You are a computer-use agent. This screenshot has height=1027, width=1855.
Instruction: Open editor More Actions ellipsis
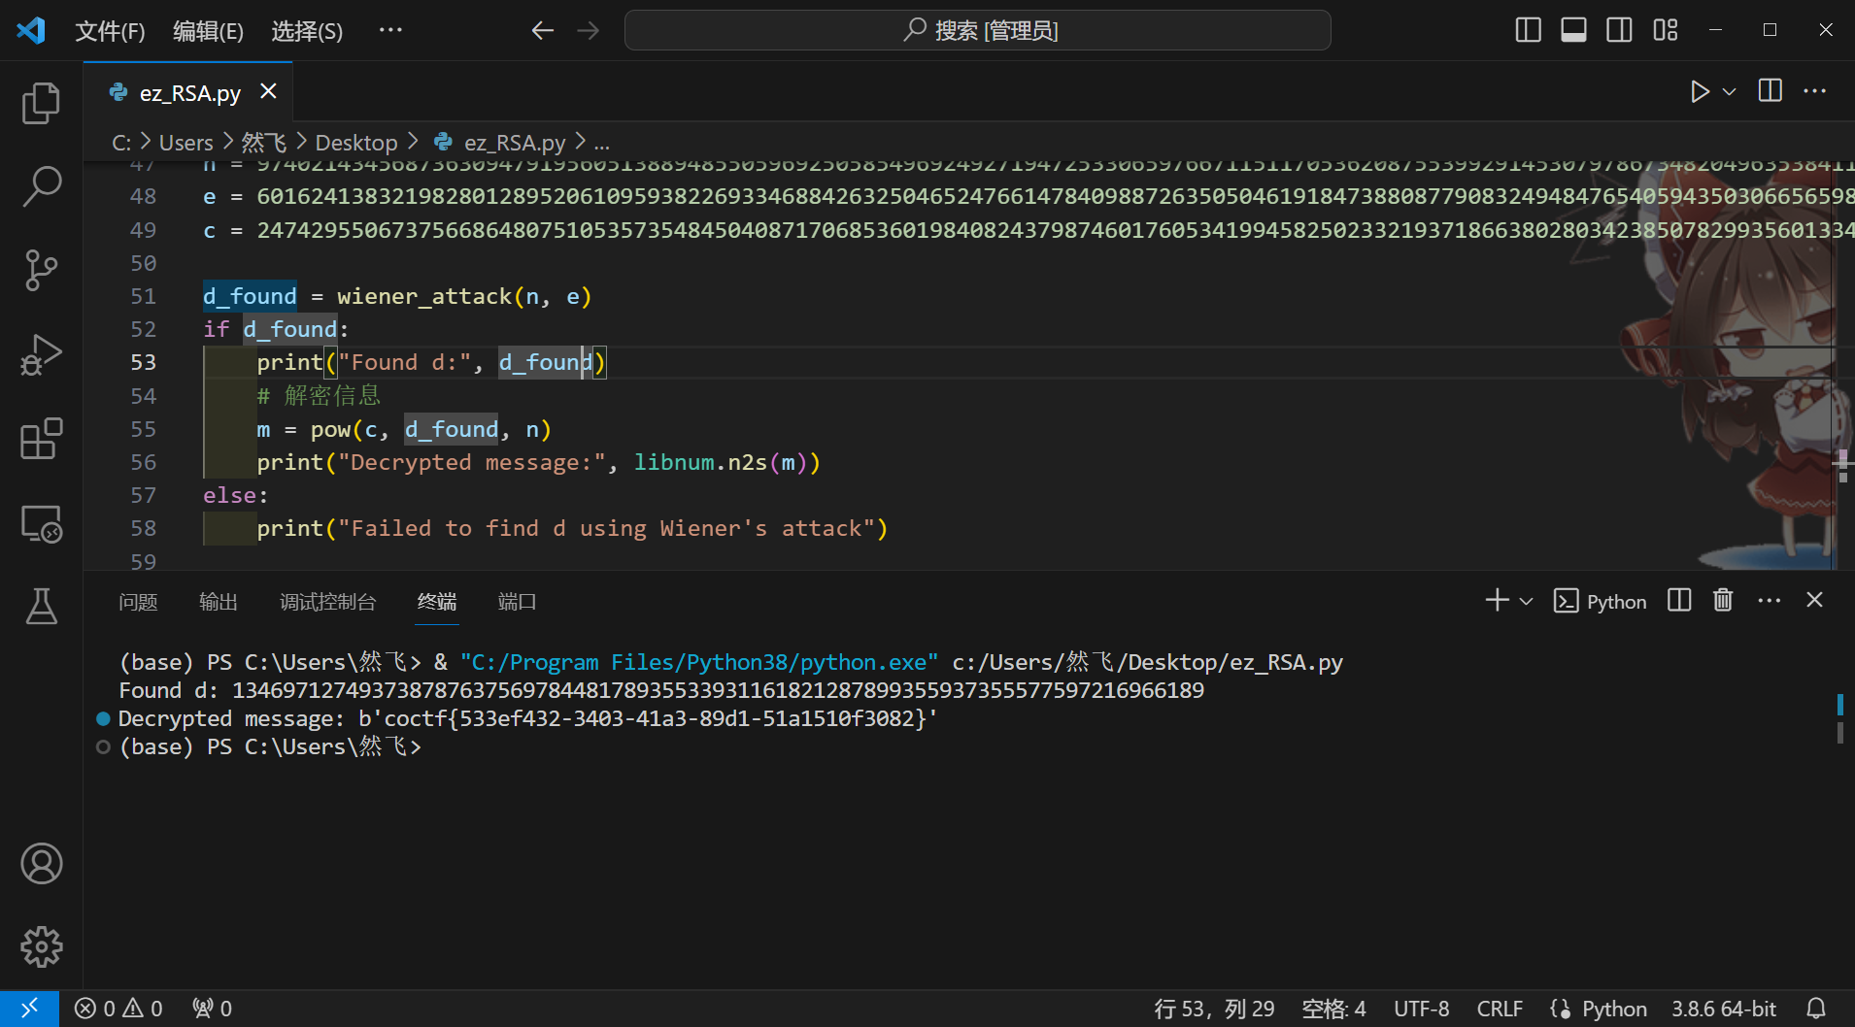[x=1814, y=90]
